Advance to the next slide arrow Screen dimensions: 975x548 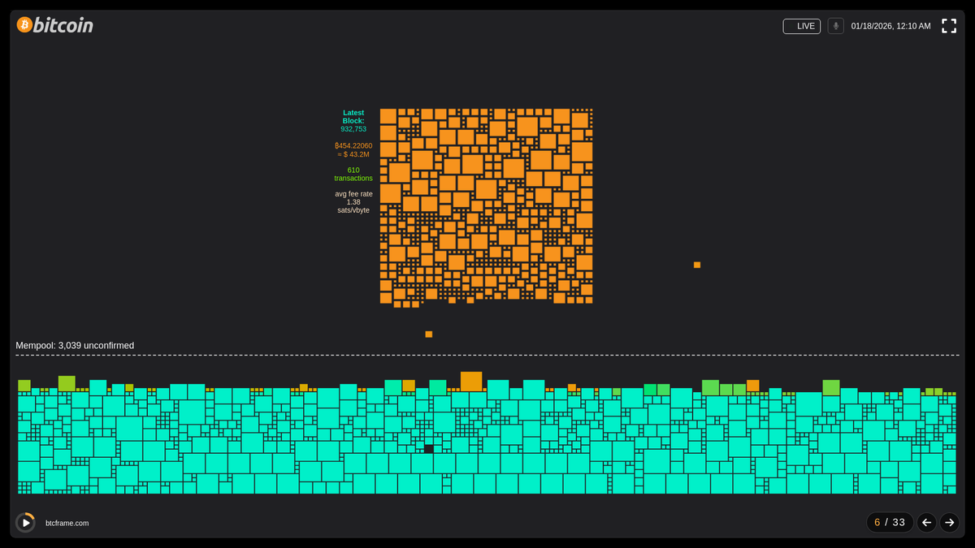(949, 522)
